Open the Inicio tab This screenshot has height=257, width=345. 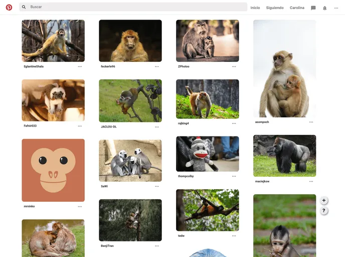255,8
